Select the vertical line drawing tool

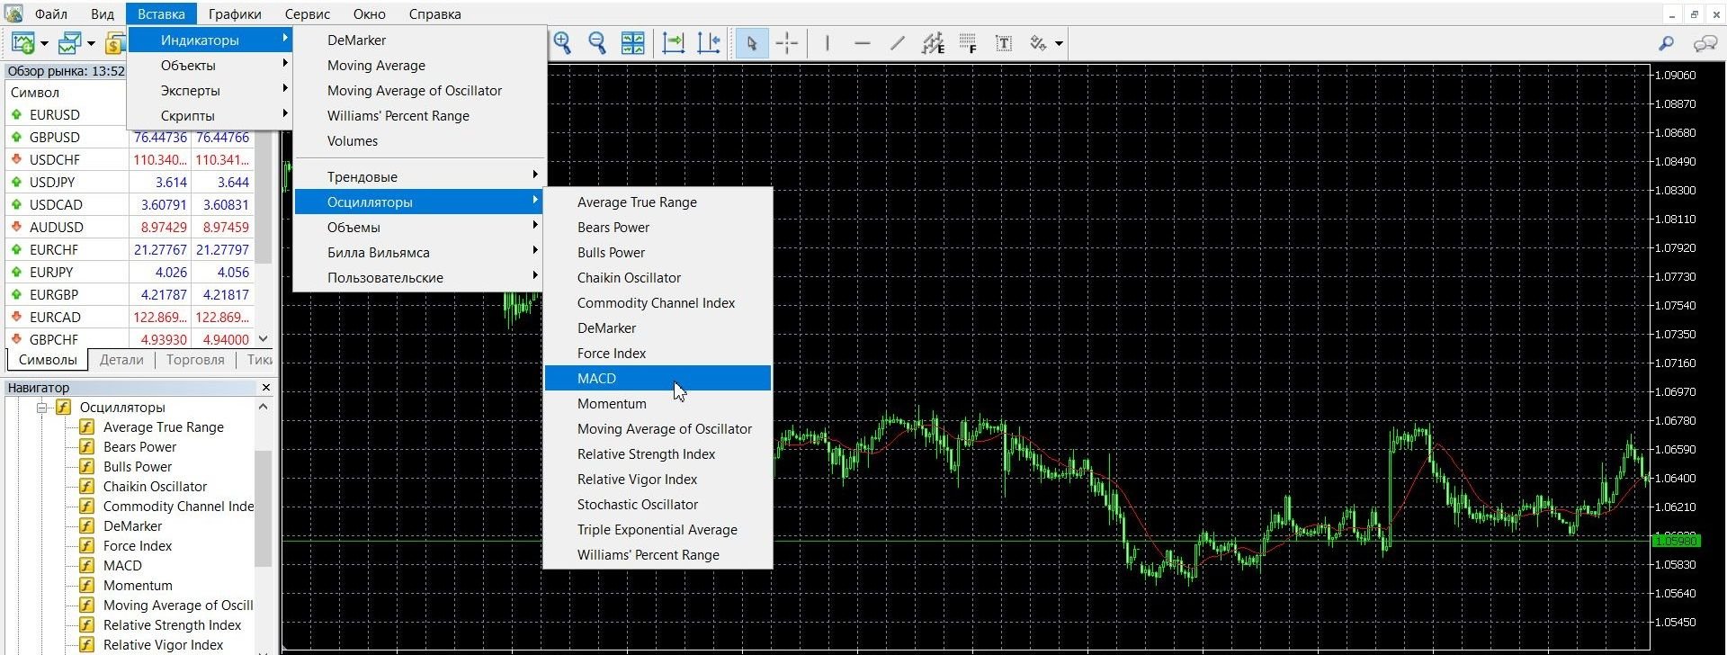click(x=827, y=43)
